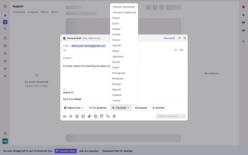
Task: Open green book icon in right sidebar
Action: 244,23
